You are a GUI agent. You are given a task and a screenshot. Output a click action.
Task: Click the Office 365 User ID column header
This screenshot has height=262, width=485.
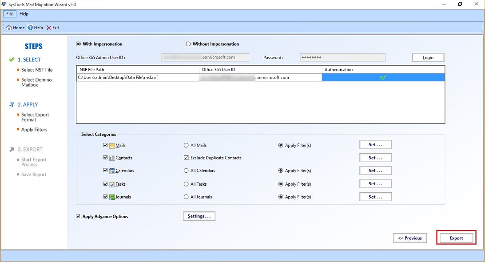tap(260, 70)
